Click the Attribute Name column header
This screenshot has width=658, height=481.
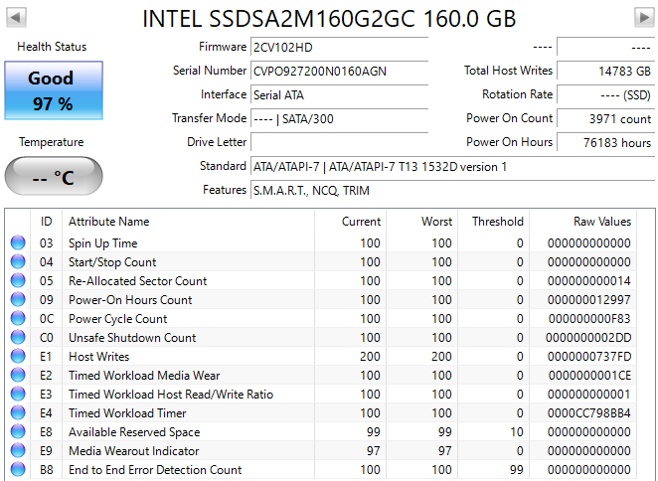(189, 222)
